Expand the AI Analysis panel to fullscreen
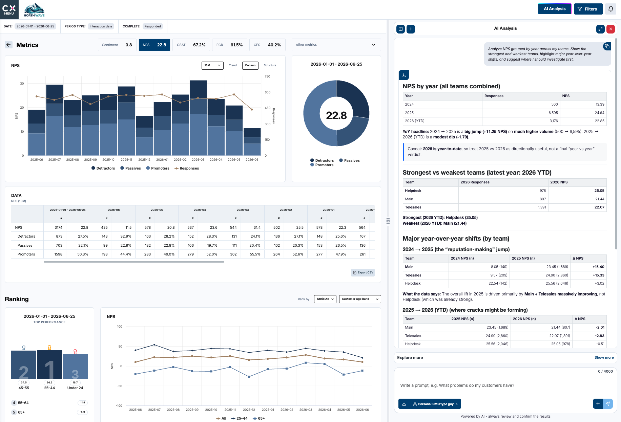Viewport: 621px width, 422px height. tap(600, 29)
